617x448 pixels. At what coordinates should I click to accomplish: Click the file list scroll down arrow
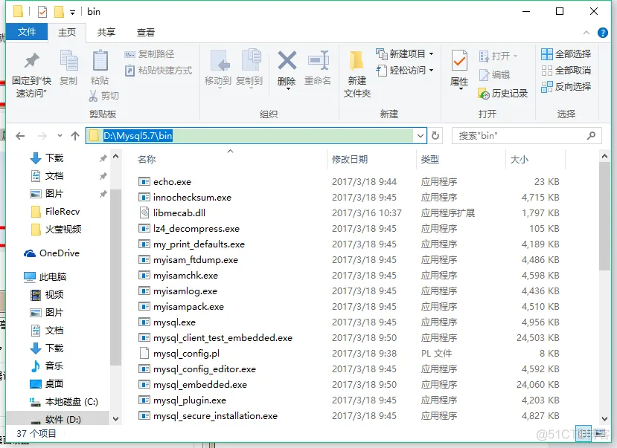(x=604, y=419)
